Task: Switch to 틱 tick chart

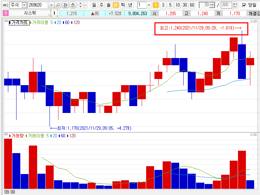Action: point(123,5)
